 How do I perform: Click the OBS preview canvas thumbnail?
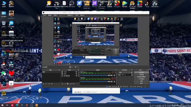pyautogui.click(x=95, y=41)
